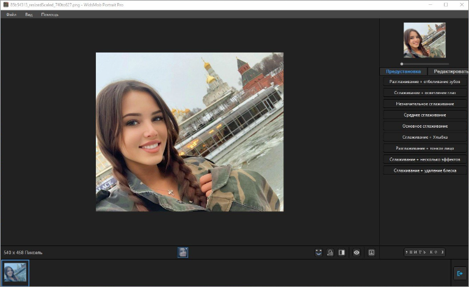Click the app logo in title bar
The image size is (469, 287).
pyautogui.click(x=5, y=5)
